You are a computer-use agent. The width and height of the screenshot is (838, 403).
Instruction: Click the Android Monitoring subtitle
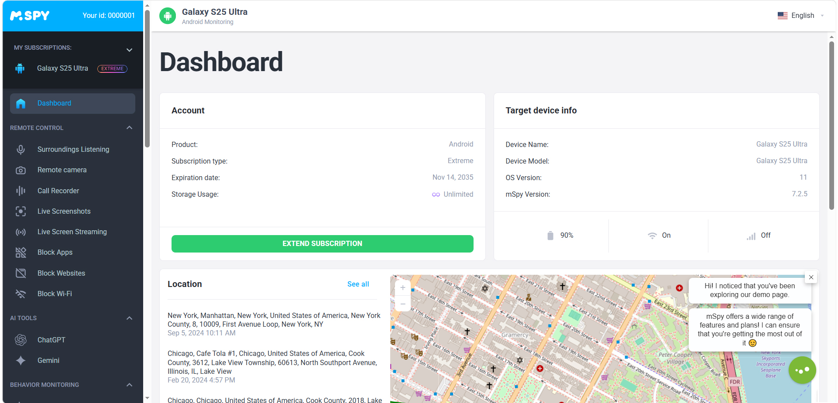coord(208,22)
